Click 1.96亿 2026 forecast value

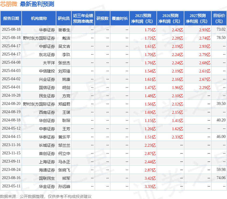(x=178, y=88)
